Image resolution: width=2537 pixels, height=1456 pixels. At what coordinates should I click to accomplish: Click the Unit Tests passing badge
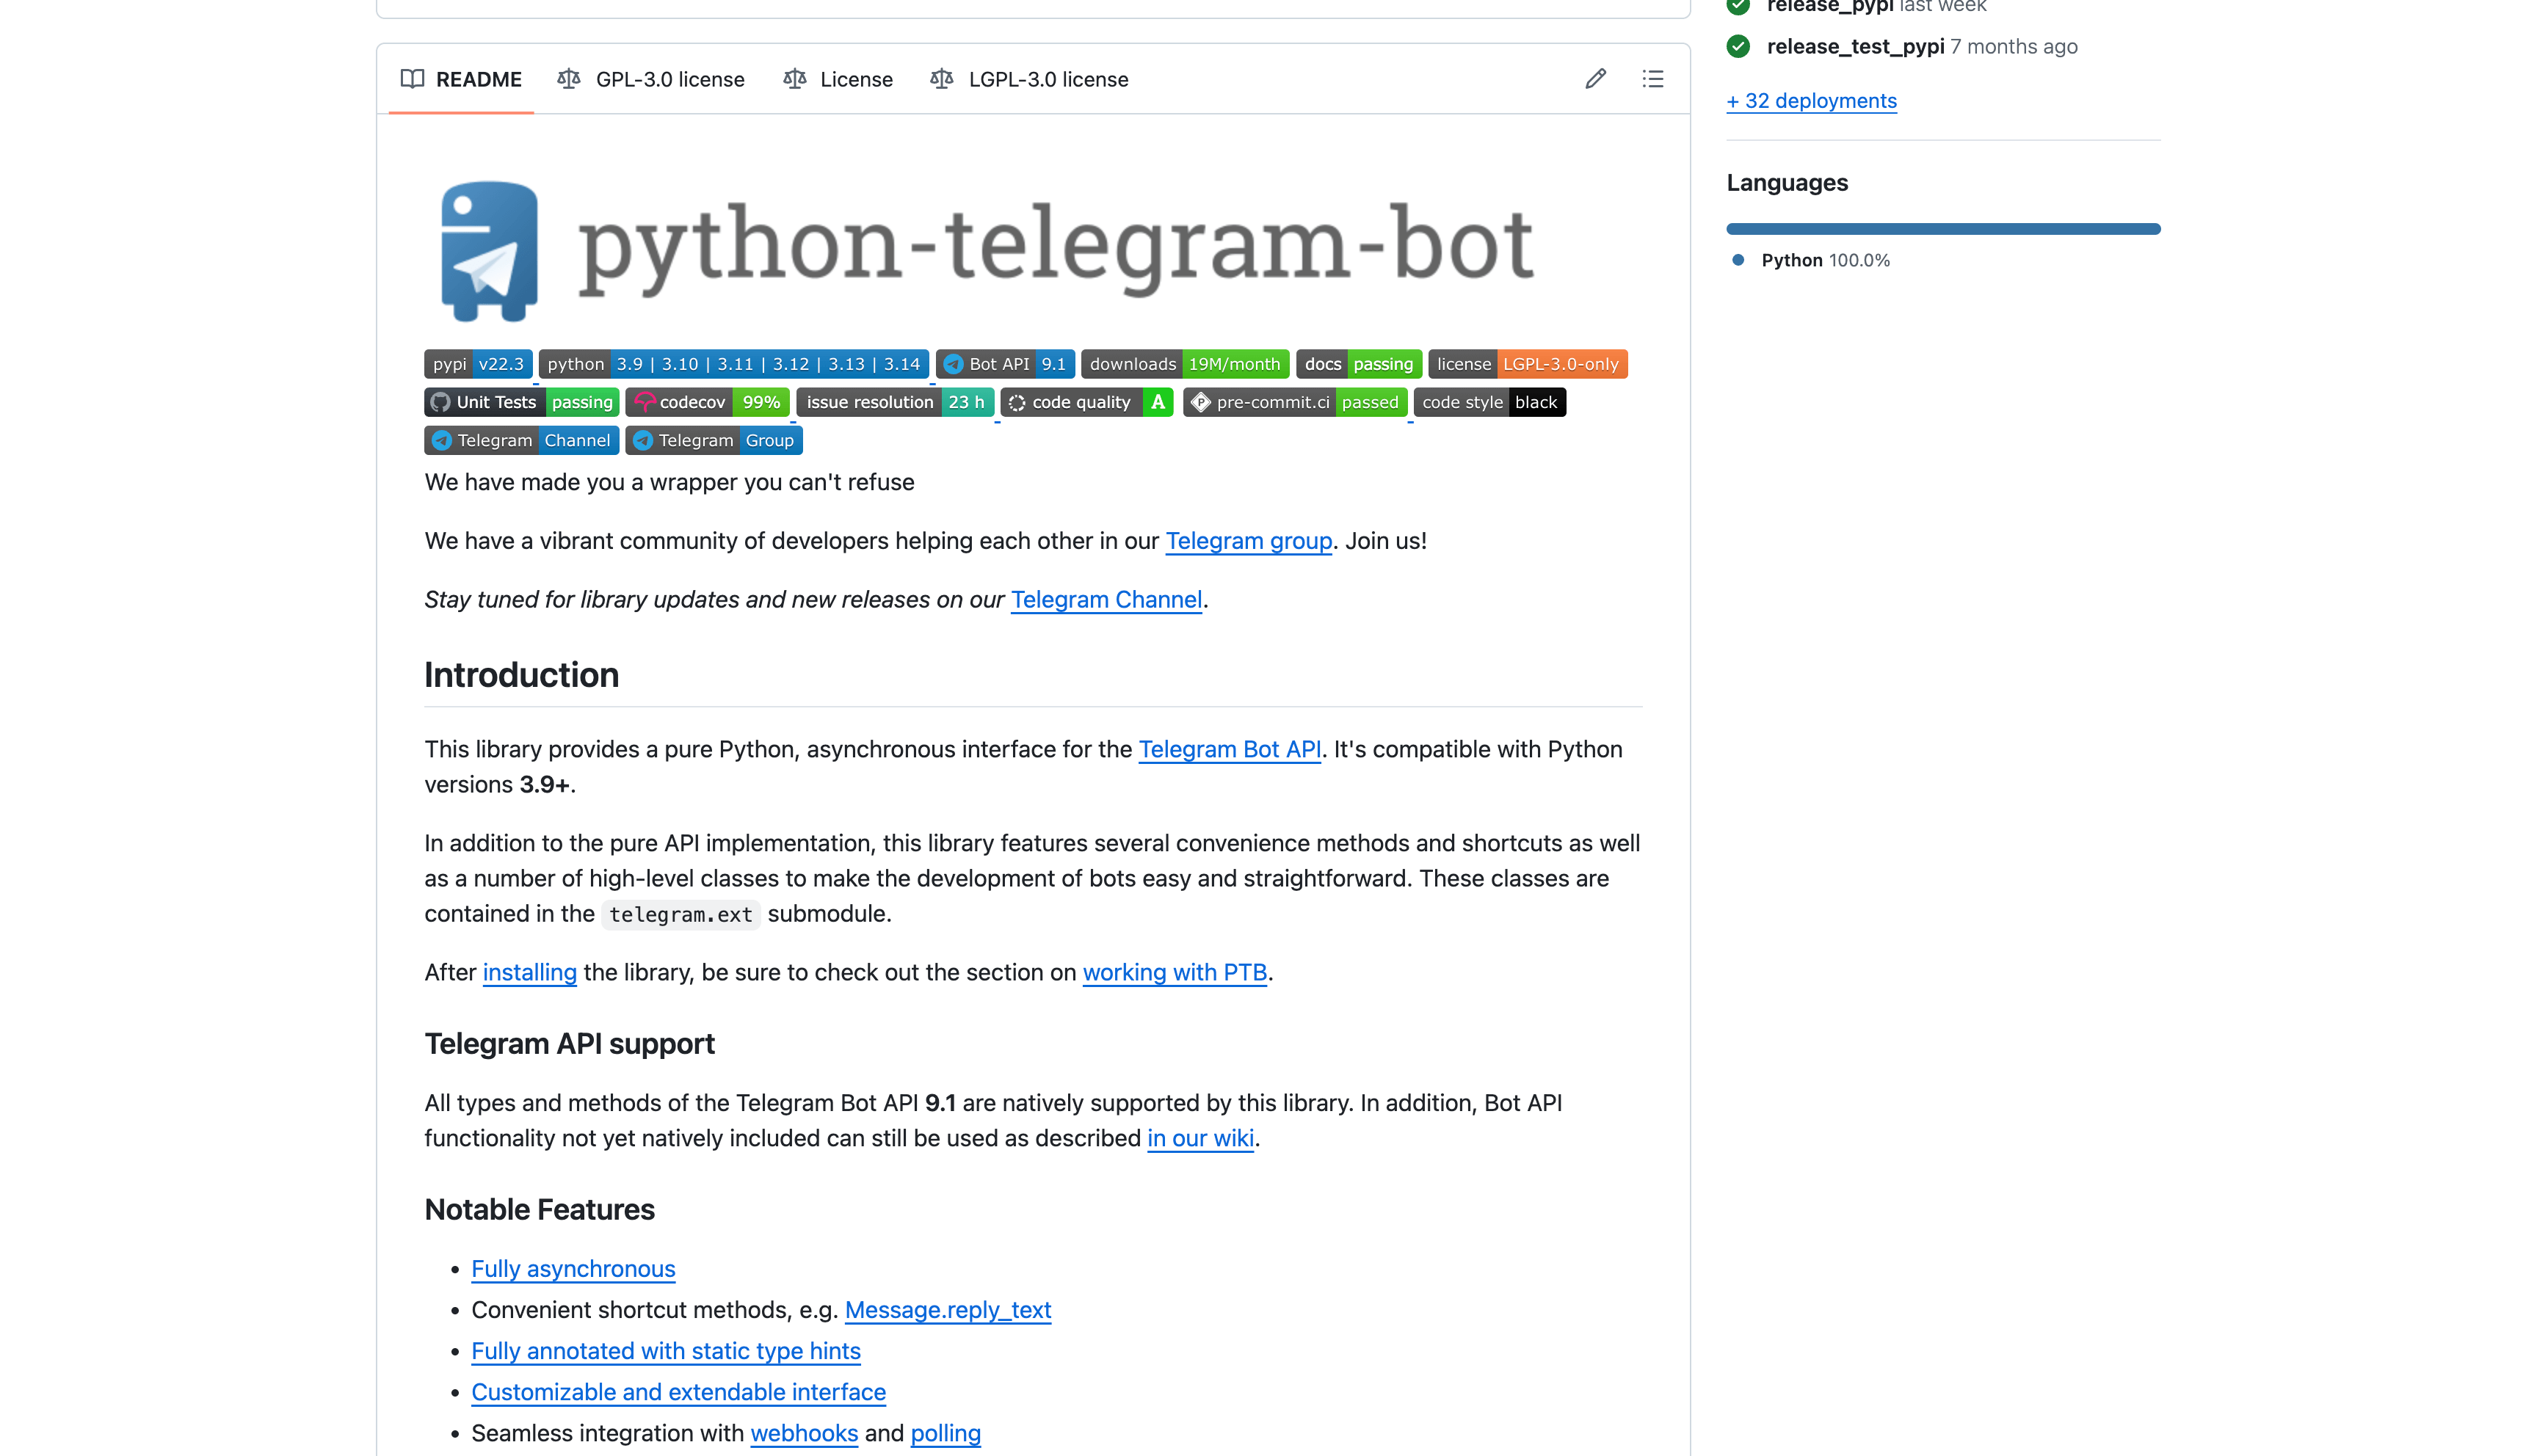point(521,402)
